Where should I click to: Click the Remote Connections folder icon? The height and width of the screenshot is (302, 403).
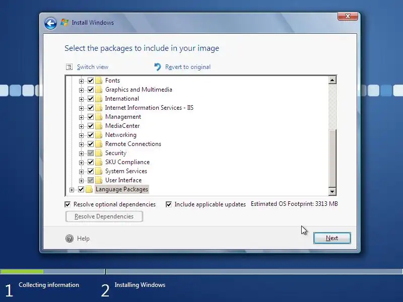[x=99, y=144]
